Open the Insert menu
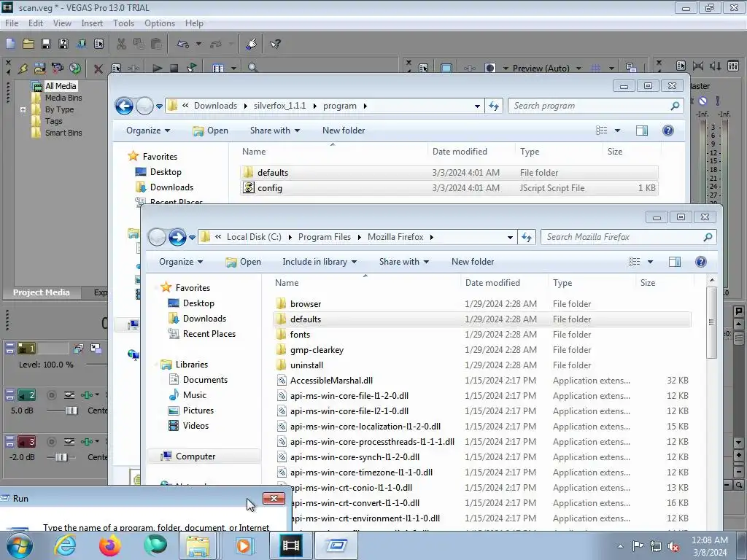The height and width of the screenshot is (560, 747). coord(92,23)
